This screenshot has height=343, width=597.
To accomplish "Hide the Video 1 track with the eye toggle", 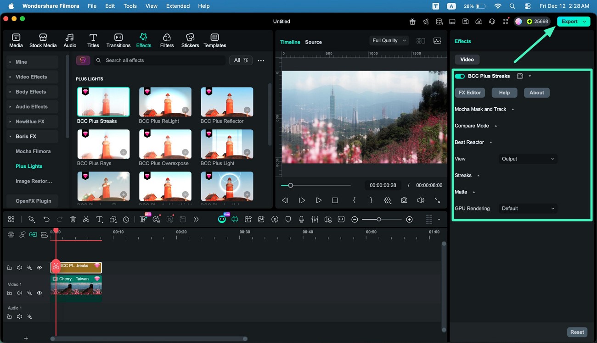I will point(39,293).
